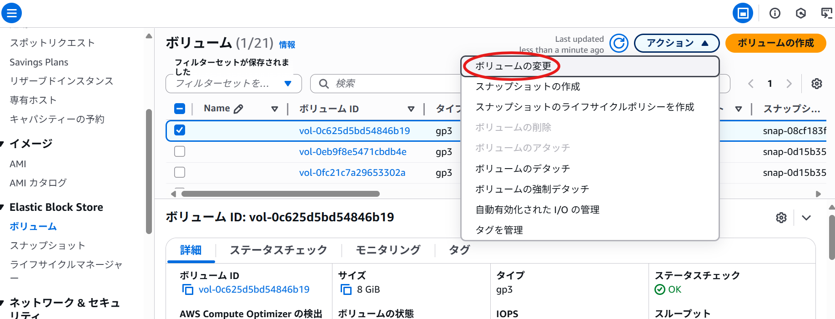Click the OK status check icon
Viewport: 835px width, 319px height.
coord(659,289)
